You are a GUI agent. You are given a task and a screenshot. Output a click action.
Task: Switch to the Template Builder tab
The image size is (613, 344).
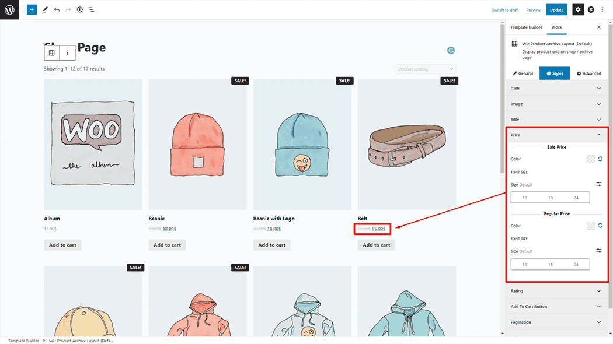click(526, 27)
